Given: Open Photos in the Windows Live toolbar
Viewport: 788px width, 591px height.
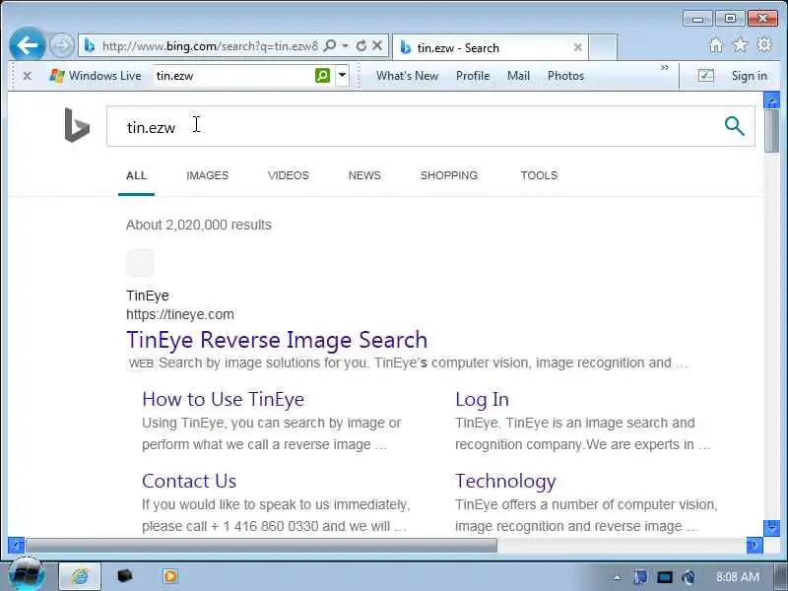Looking at the screenshot, I should tap(565, 76).
